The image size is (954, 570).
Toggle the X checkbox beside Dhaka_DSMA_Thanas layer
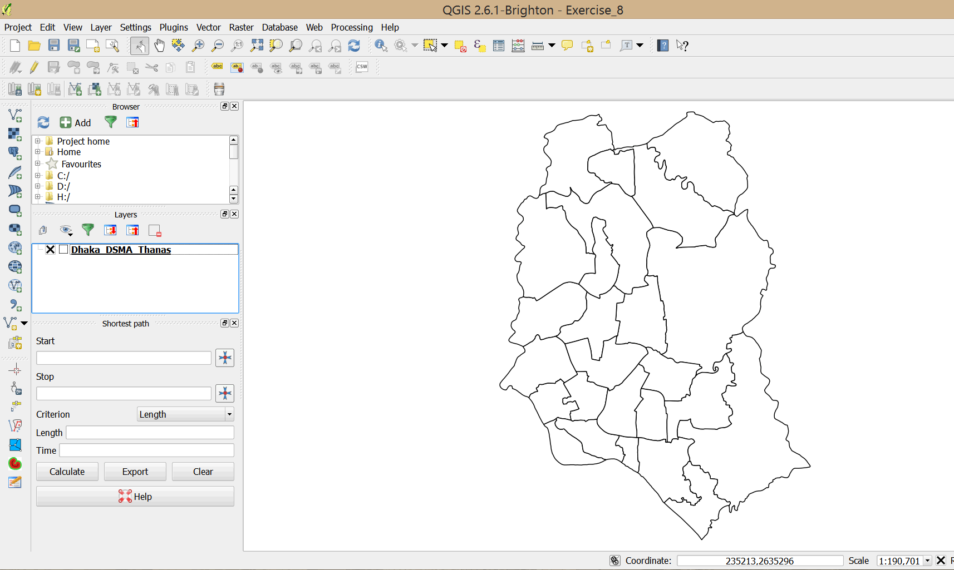point(50,249)
